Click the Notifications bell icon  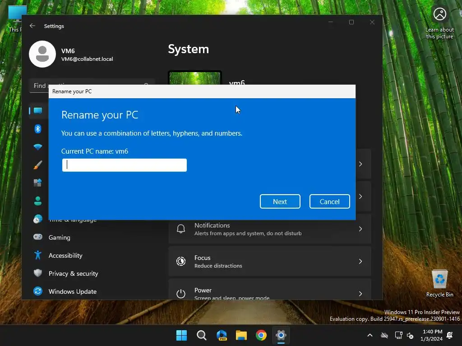pyautogui.click(x=181, y=229)
